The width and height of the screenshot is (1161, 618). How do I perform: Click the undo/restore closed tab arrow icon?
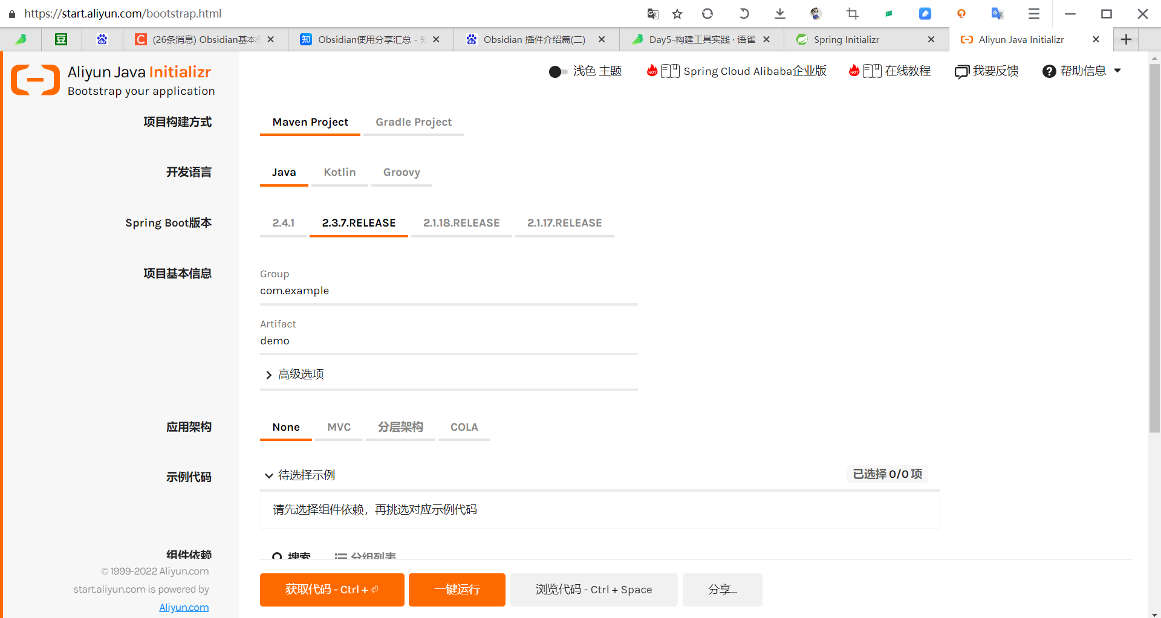click(x=744, y=13)
